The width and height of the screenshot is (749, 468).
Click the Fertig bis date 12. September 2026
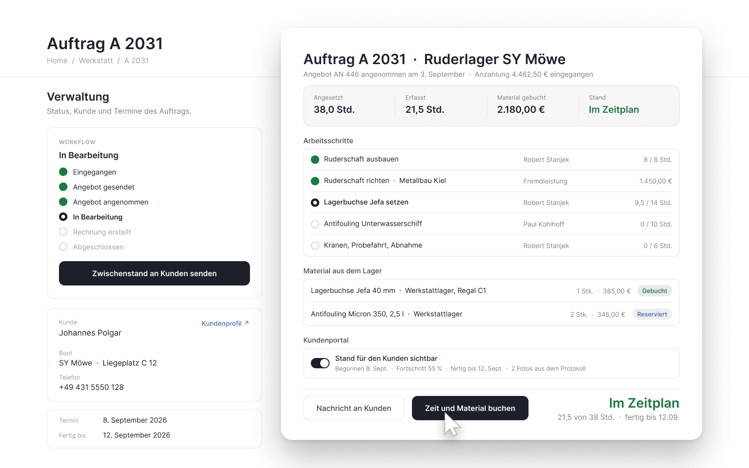pyautogui.click(x=137, y=435)
